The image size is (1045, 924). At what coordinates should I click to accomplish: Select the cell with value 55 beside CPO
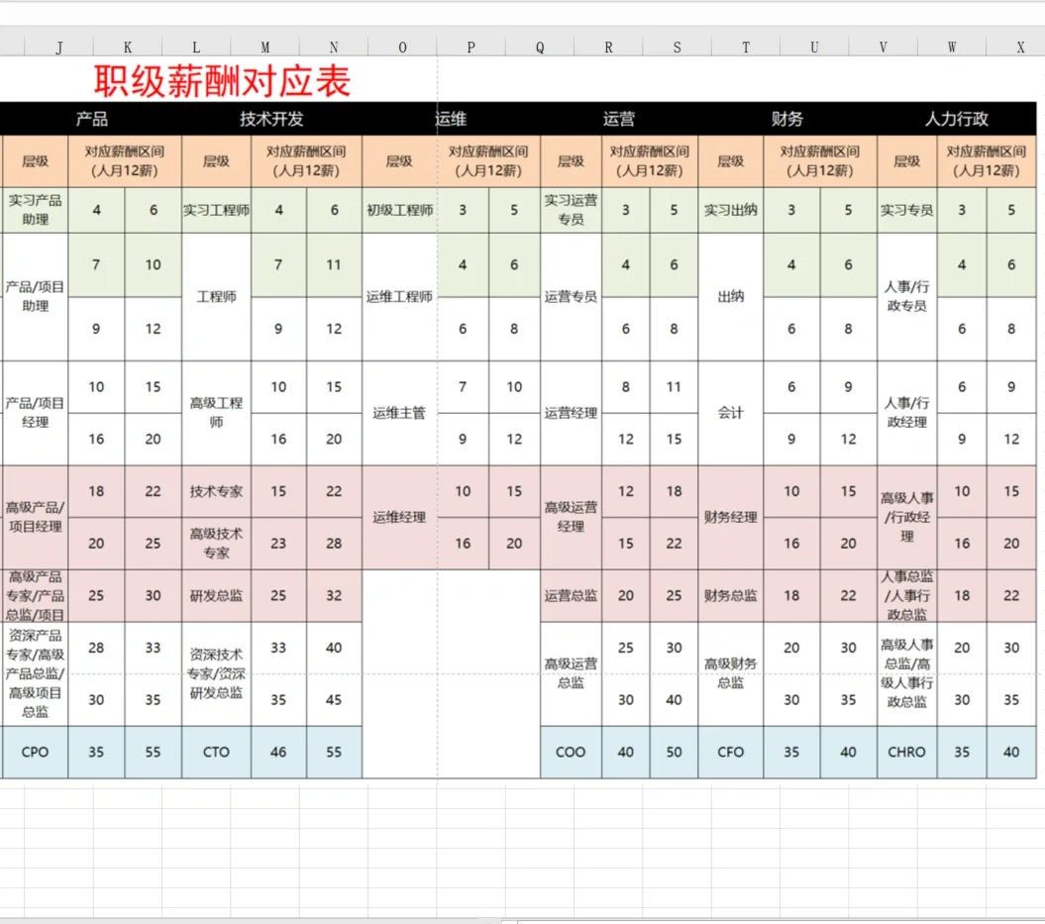pyautogui.click(x=153, y=752)
